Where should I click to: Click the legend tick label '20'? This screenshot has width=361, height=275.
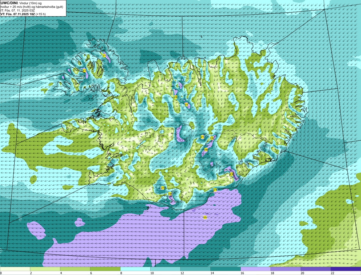(x=302, y=273)
